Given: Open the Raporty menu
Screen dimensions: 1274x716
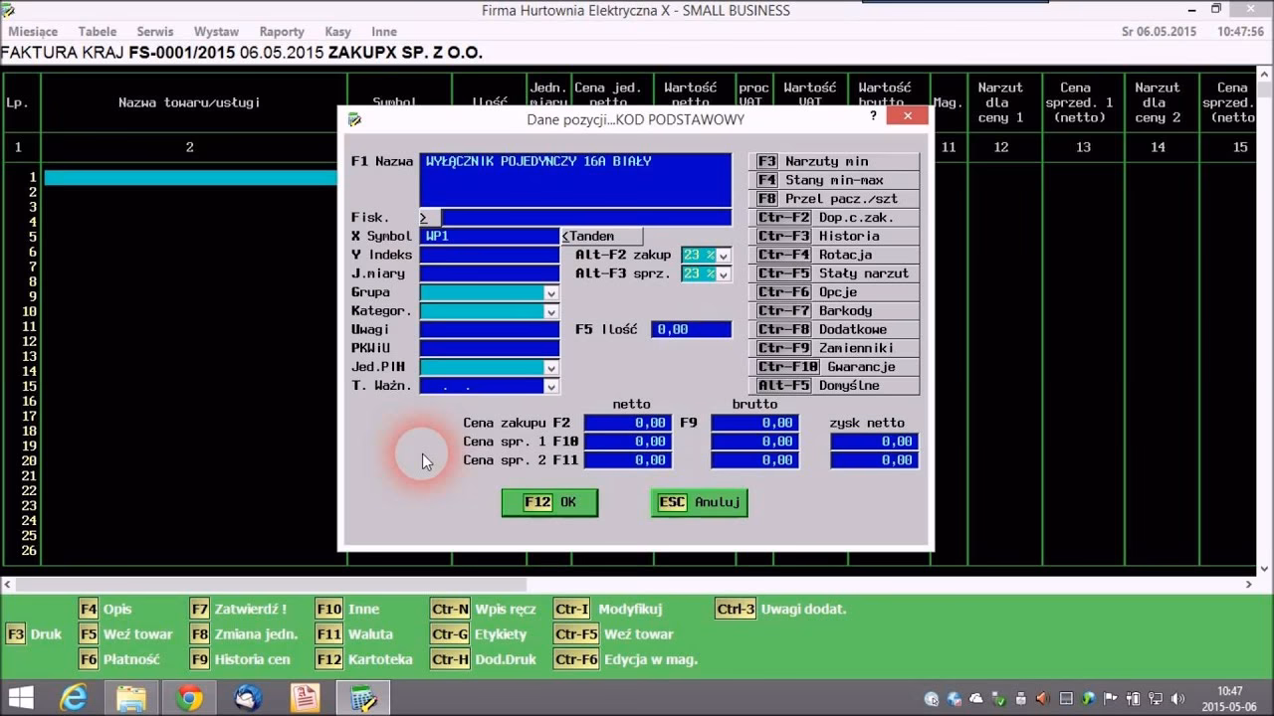Looking at the screenshot, I should (282, 32).
